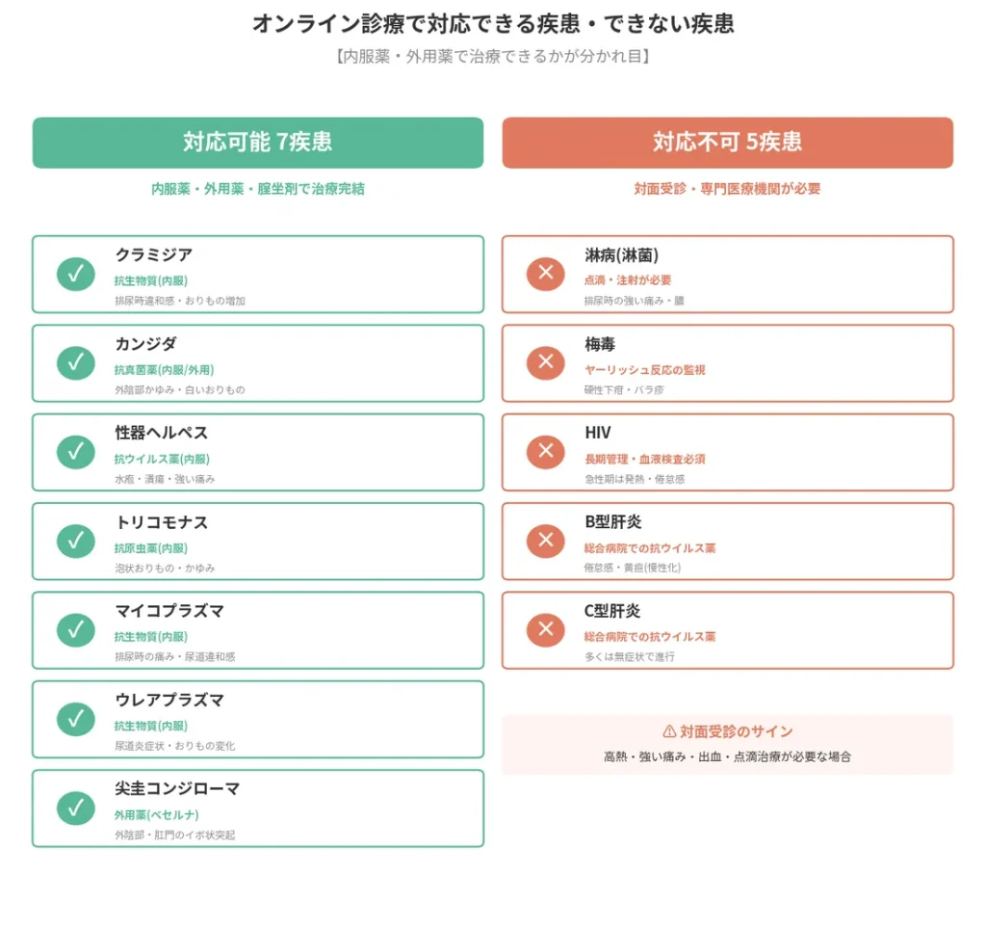Click the 点滴・注射が必要 text under 淋病
The width and height of the screenshot is (986, 928).
pyautogui.click(x=628, y=280)
